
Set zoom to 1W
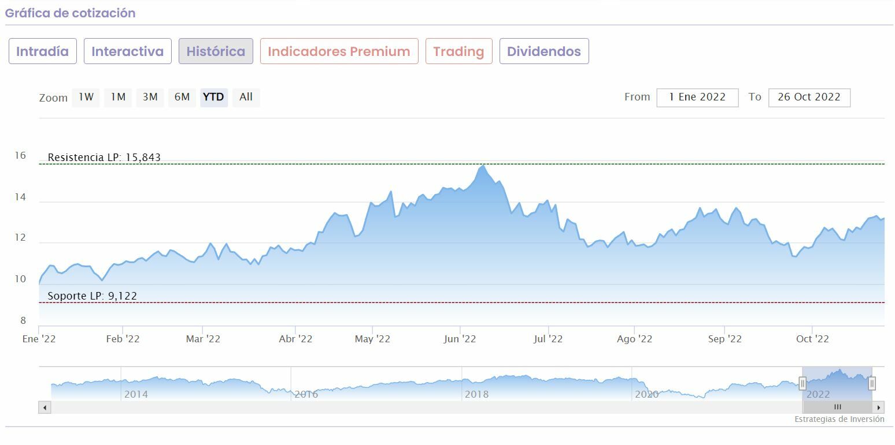pos(86,98)
